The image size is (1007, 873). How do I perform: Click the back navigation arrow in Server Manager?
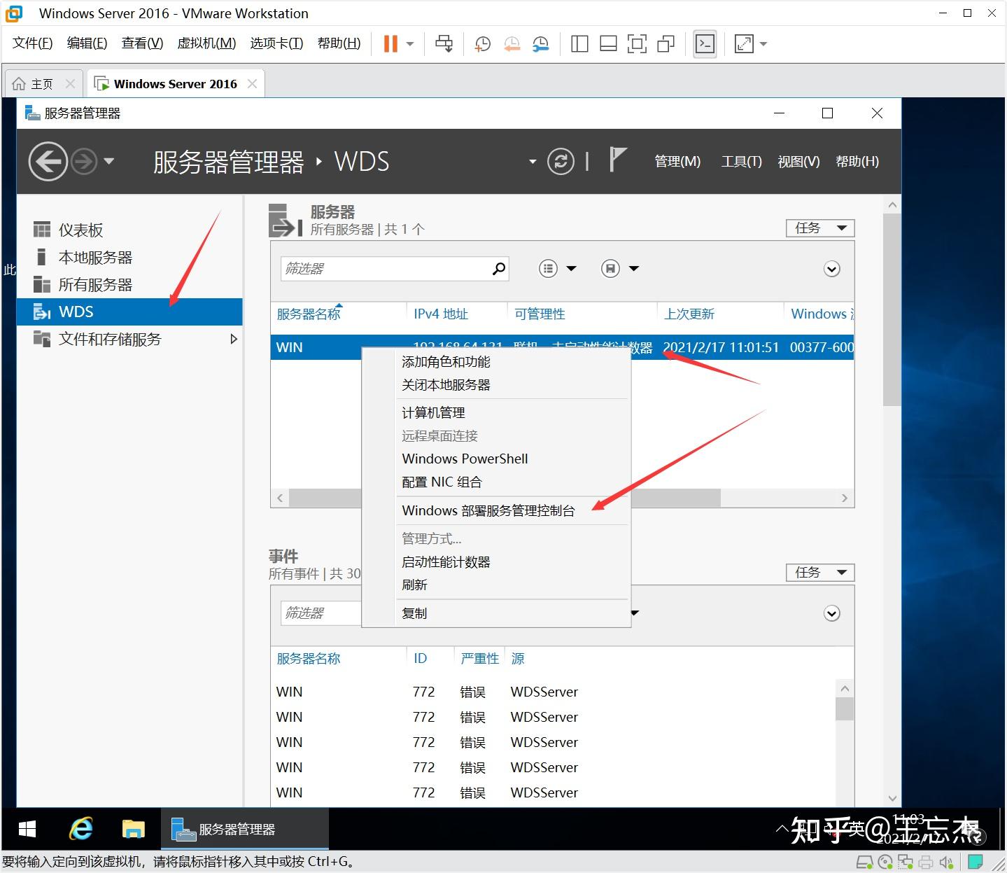pyautogui.click(x=48, y=161)
